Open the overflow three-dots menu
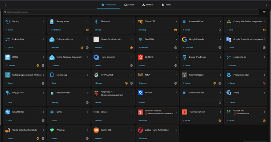271x142 pixels. click(x=266, y=5)
